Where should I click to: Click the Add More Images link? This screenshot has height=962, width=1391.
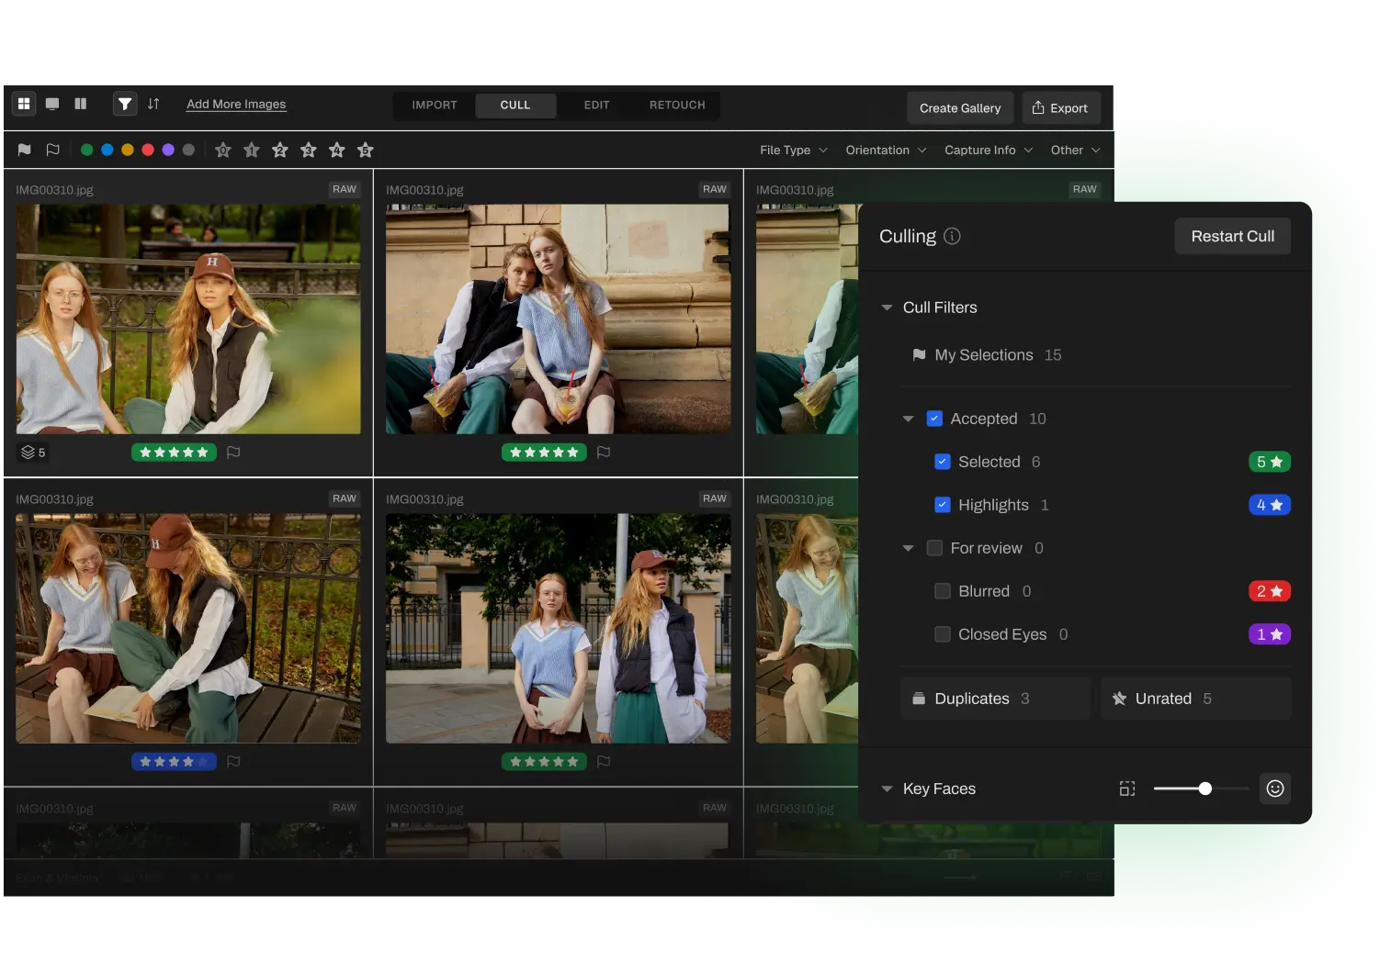coord(236,105)
